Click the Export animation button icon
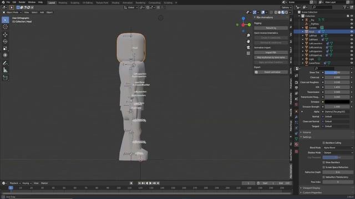355x199 pixels. 256,72
